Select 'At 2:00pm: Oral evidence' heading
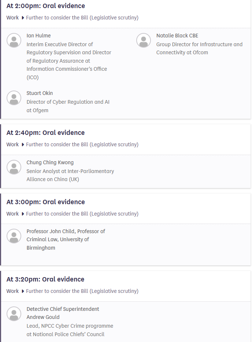The height and width of the screenshot is (342, 252). (x=45, y=6)
